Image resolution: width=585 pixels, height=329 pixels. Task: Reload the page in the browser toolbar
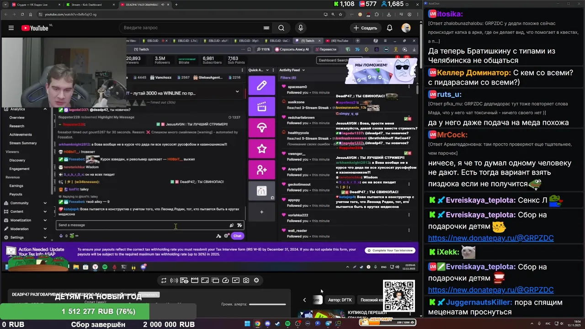[23, 14]
